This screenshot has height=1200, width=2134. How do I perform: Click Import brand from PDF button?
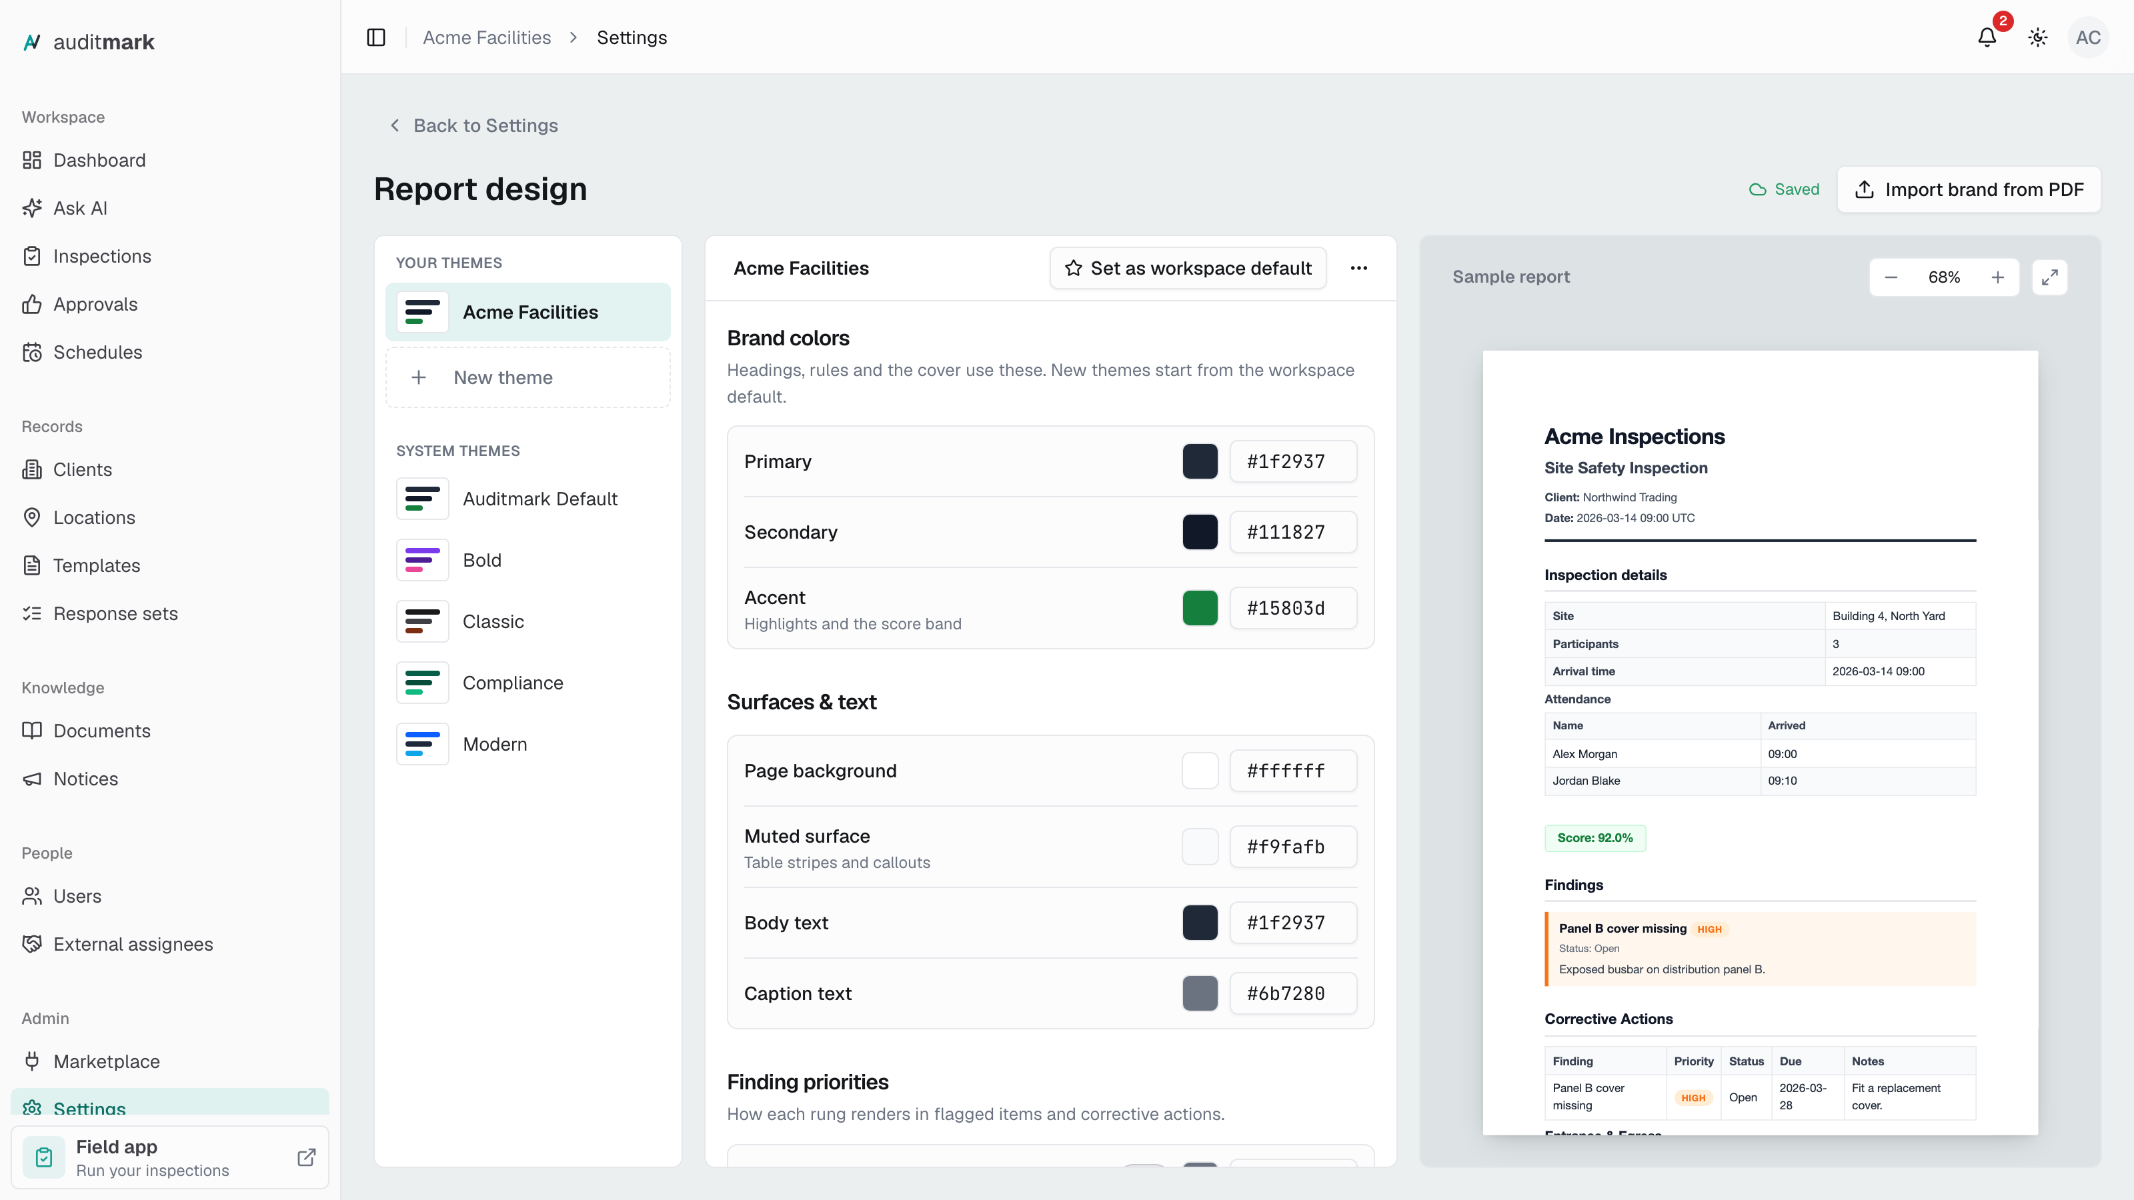pyautogui.click(x=1969, y=189)
